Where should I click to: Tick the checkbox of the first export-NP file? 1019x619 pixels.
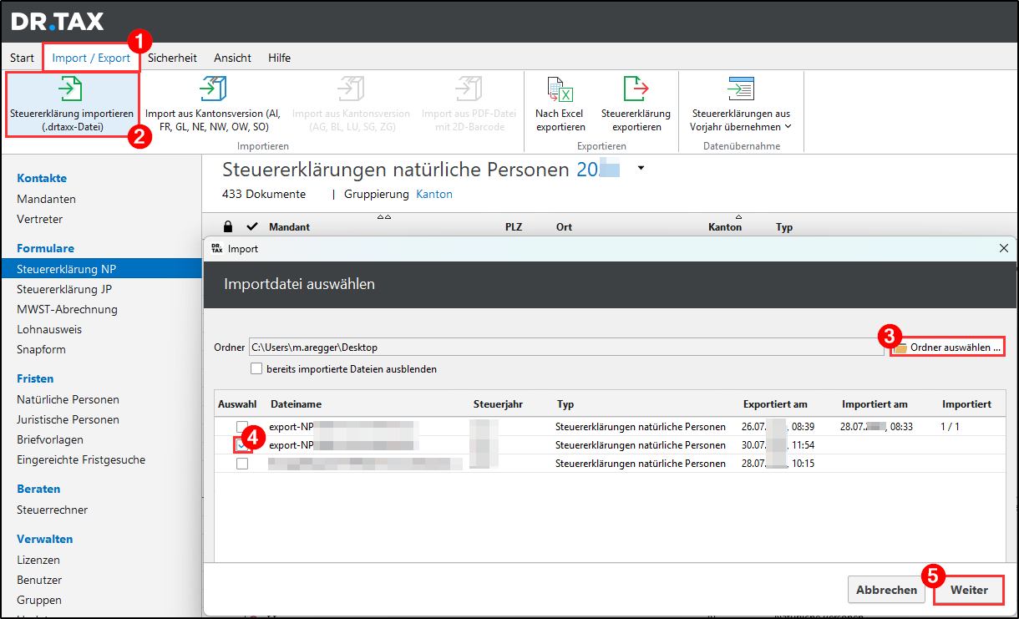click(x=242, y=427)
